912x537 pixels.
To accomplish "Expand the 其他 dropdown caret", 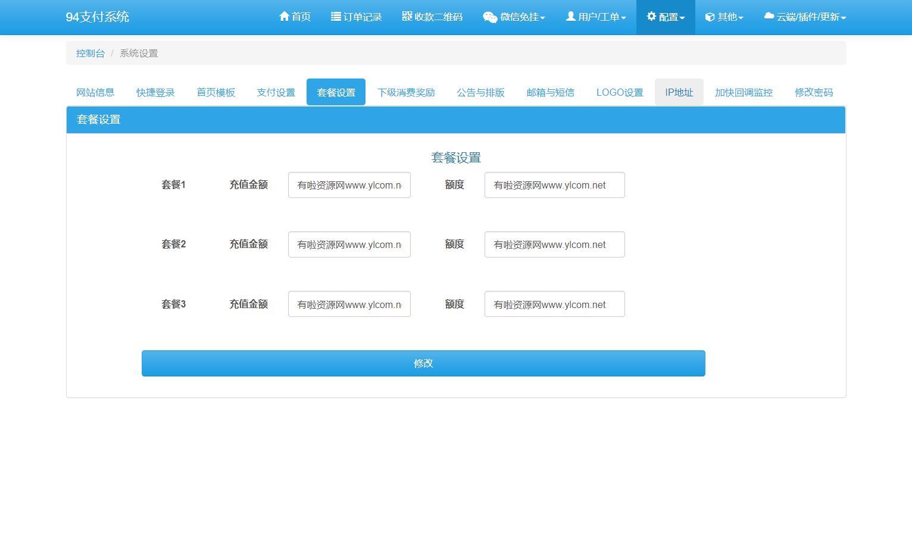I will point(741,18).
